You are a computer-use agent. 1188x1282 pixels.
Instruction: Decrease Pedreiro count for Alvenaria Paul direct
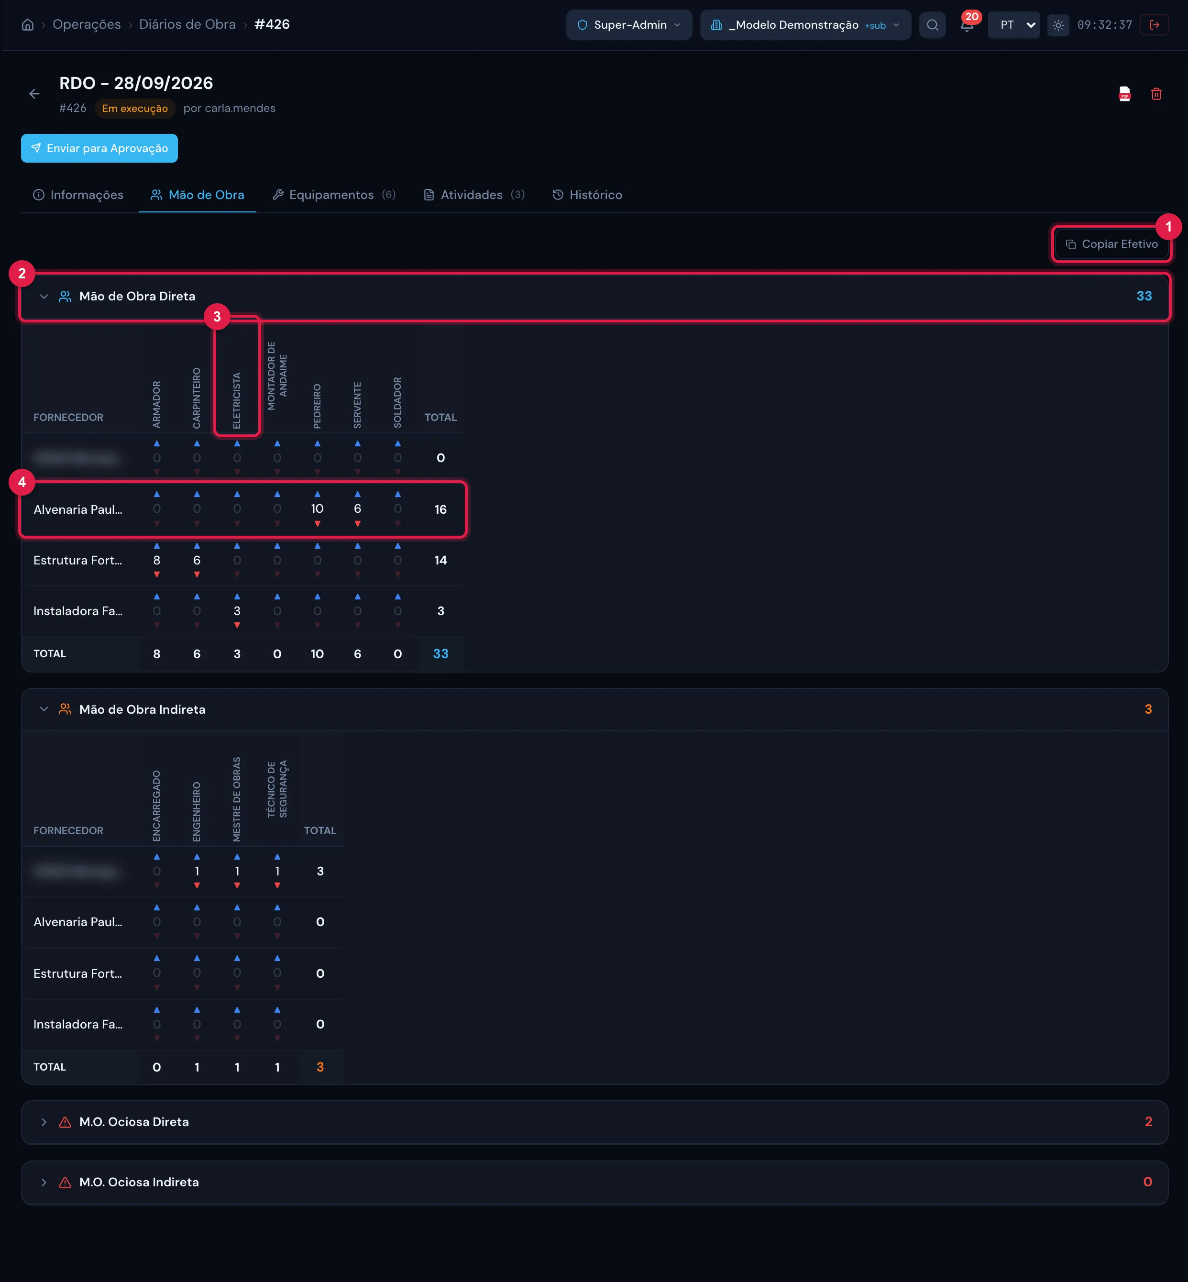318,524
